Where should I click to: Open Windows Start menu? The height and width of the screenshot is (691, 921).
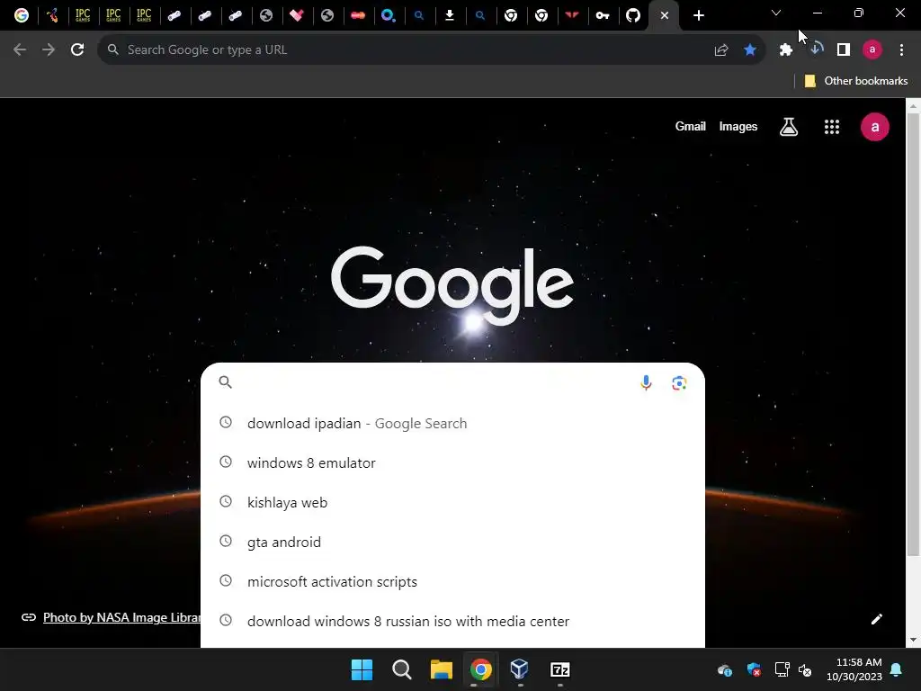click(x=362, y=669)
